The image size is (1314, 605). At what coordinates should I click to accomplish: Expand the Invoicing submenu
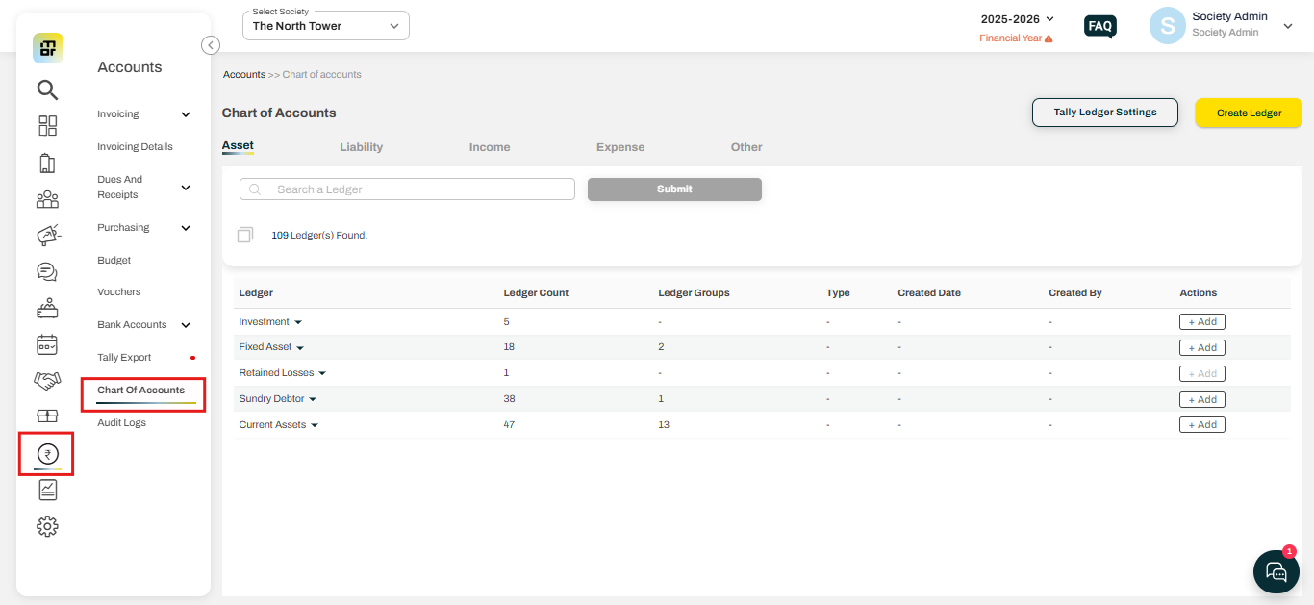tap(186, 114)
